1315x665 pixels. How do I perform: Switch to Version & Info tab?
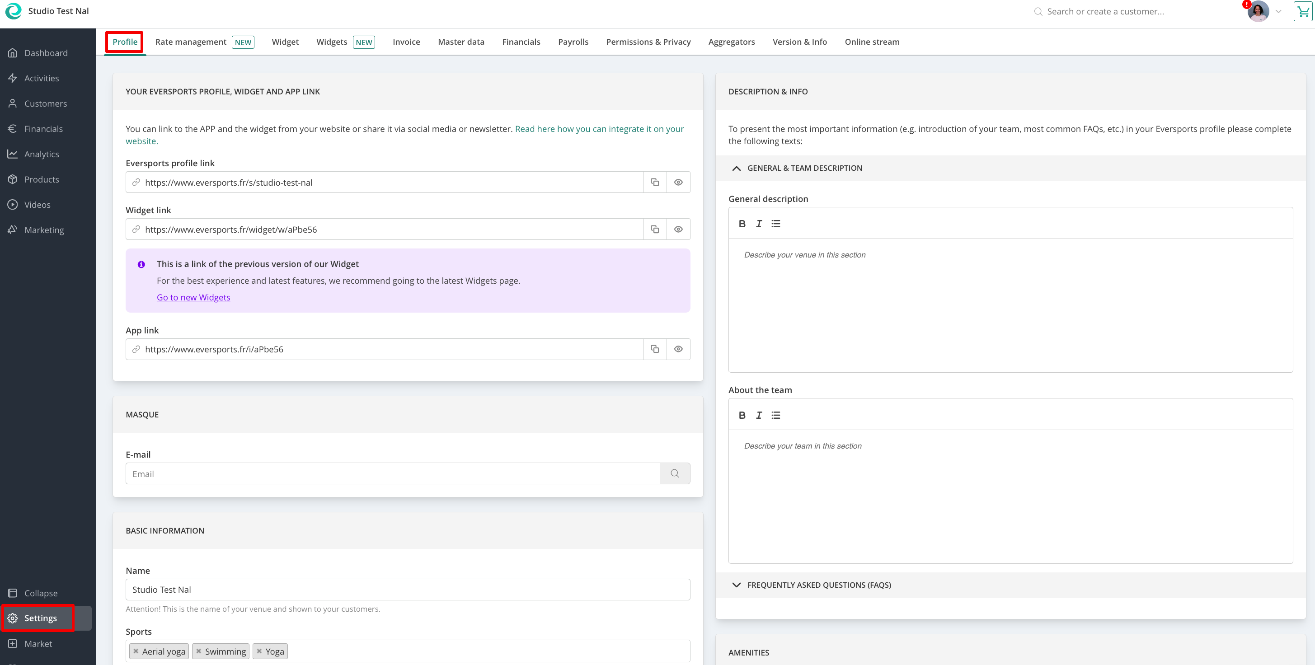coord(799,42)
